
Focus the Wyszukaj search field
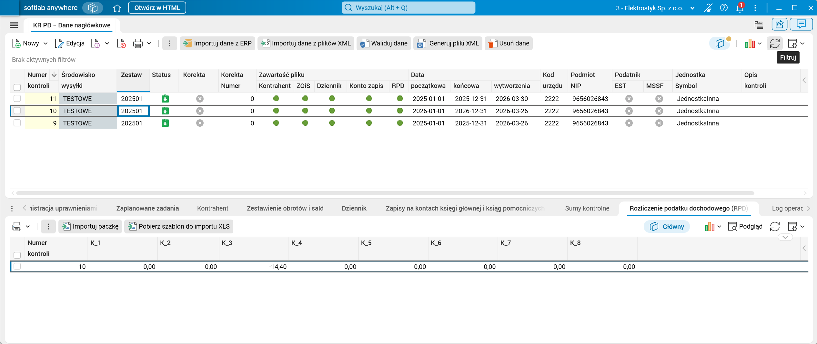(408, 8)
